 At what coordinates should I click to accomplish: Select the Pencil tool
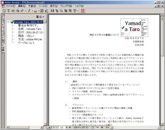pyautogui.click(x=29, y=11)
